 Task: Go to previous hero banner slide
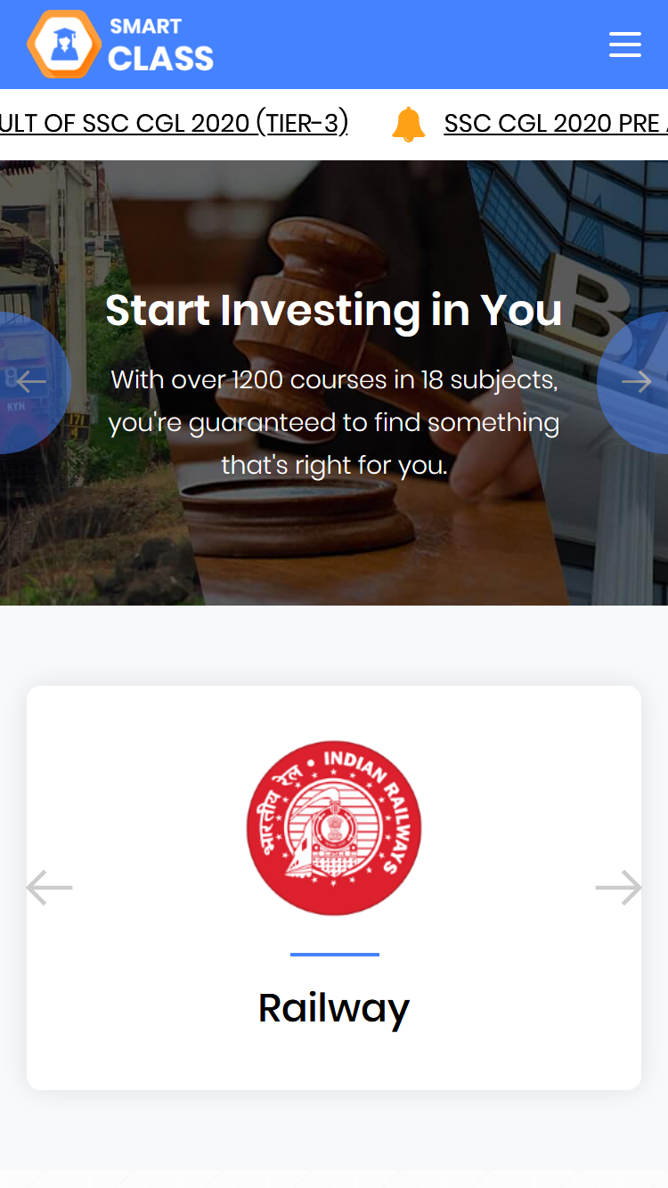click(30, 382)
